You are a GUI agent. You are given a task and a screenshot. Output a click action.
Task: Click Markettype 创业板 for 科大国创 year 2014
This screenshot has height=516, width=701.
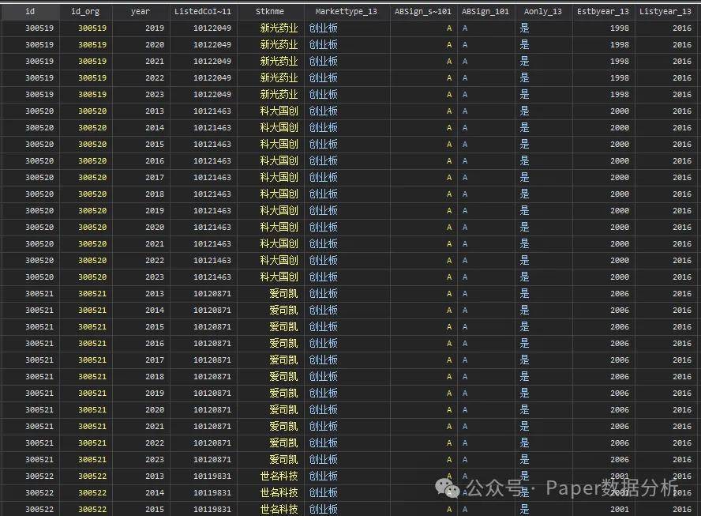click(x=324, y=127)
